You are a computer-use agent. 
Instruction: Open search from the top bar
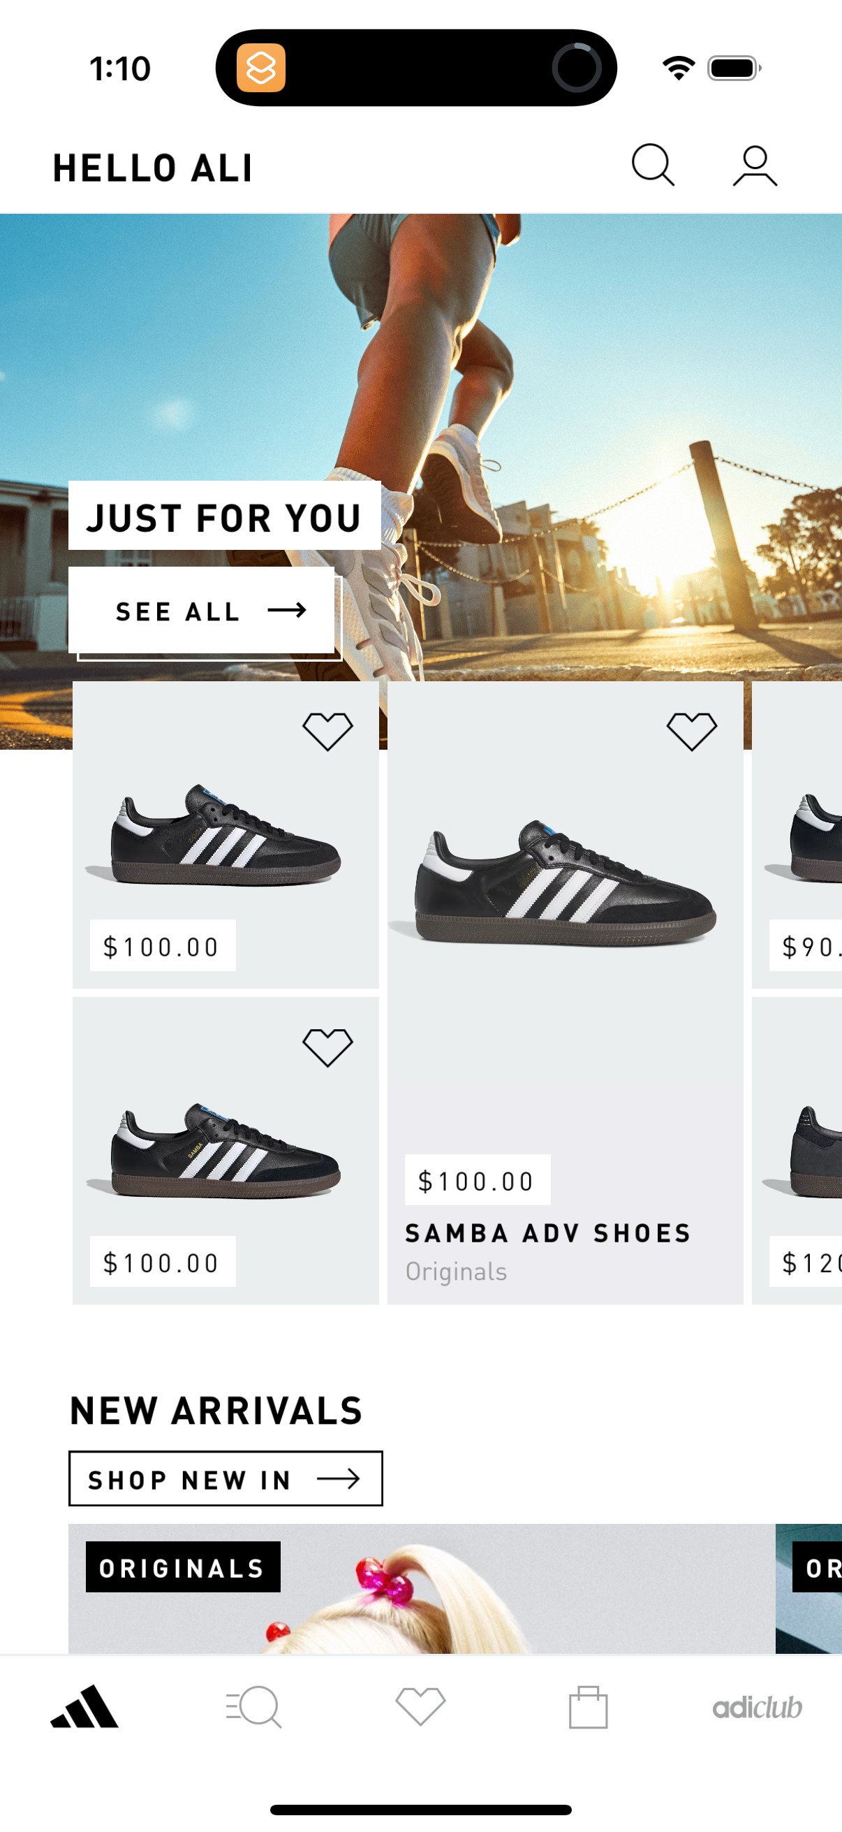click(651, 165)
